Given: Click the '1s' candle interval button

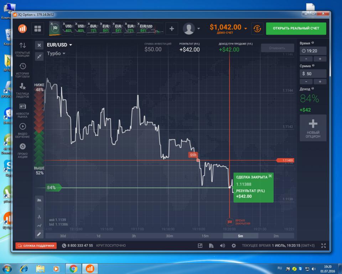Looking at the screenshot, I should click(x=39, y=209).
